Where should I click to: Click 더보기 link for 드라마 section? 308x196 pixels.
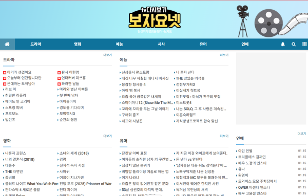[x=108, y=55]
